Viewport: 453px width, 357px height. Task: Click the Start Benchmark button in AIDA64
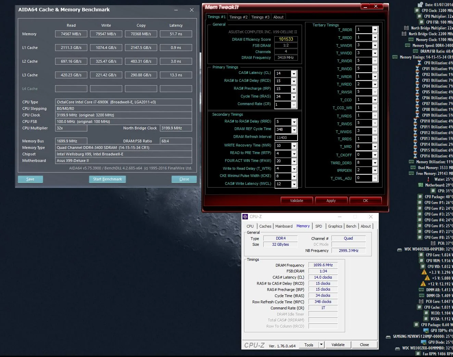coord(108,179)
